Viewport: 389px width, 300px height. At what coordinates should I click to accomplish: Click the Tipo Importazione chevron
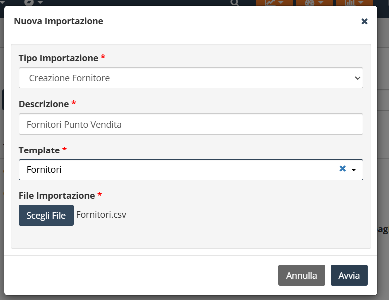tap(357, 78)
